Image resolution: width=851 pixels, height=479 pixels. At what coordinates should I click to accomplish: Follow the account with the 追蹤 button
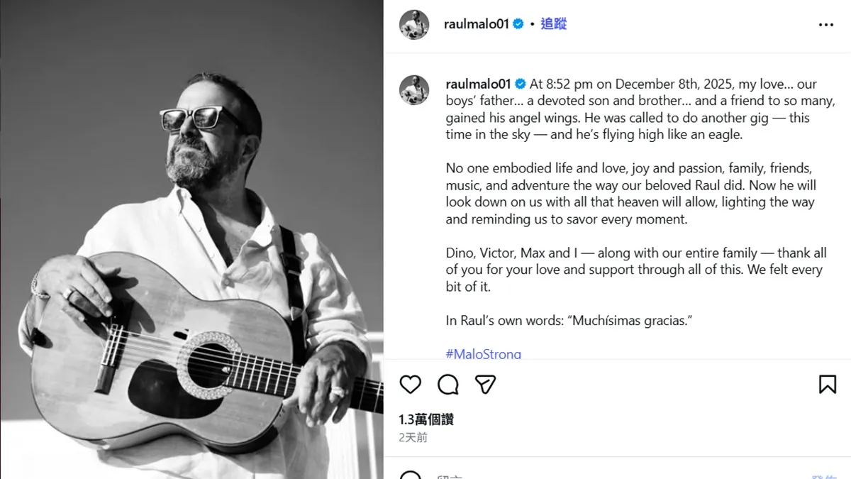tap(554, 24)
